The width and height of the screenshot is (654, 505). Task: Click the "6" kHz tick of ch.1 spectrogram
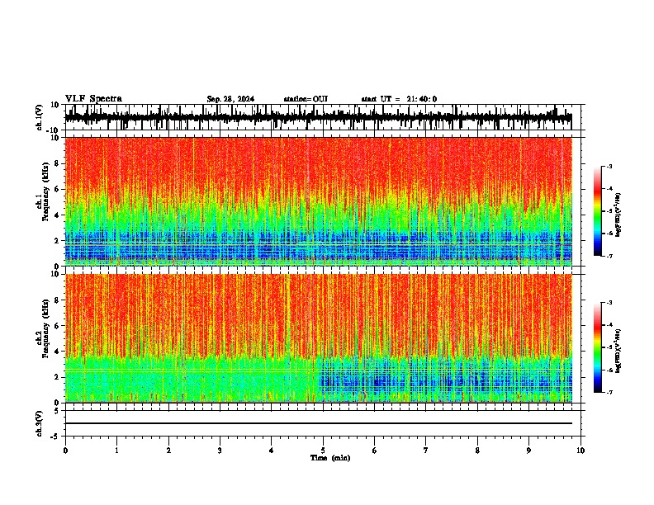pos(57,189)
